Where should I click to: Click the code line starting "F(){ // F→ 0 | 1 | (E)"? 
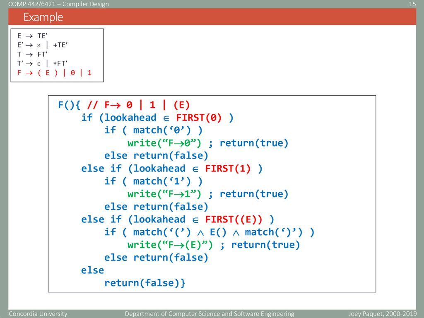pyautogui.click(x=124, y=105)
